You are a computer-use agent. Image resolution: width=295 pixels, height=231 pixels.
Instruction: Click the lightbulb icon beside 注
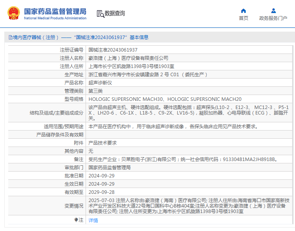76,220
